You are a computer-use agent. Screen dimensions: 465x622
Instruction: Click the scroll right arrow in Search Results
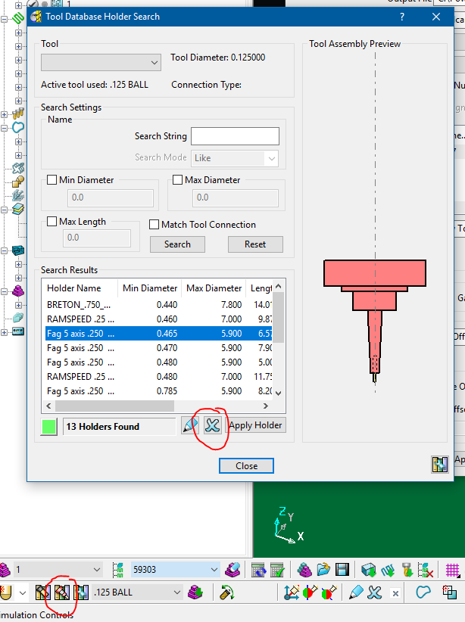click(x=266, y=406)
